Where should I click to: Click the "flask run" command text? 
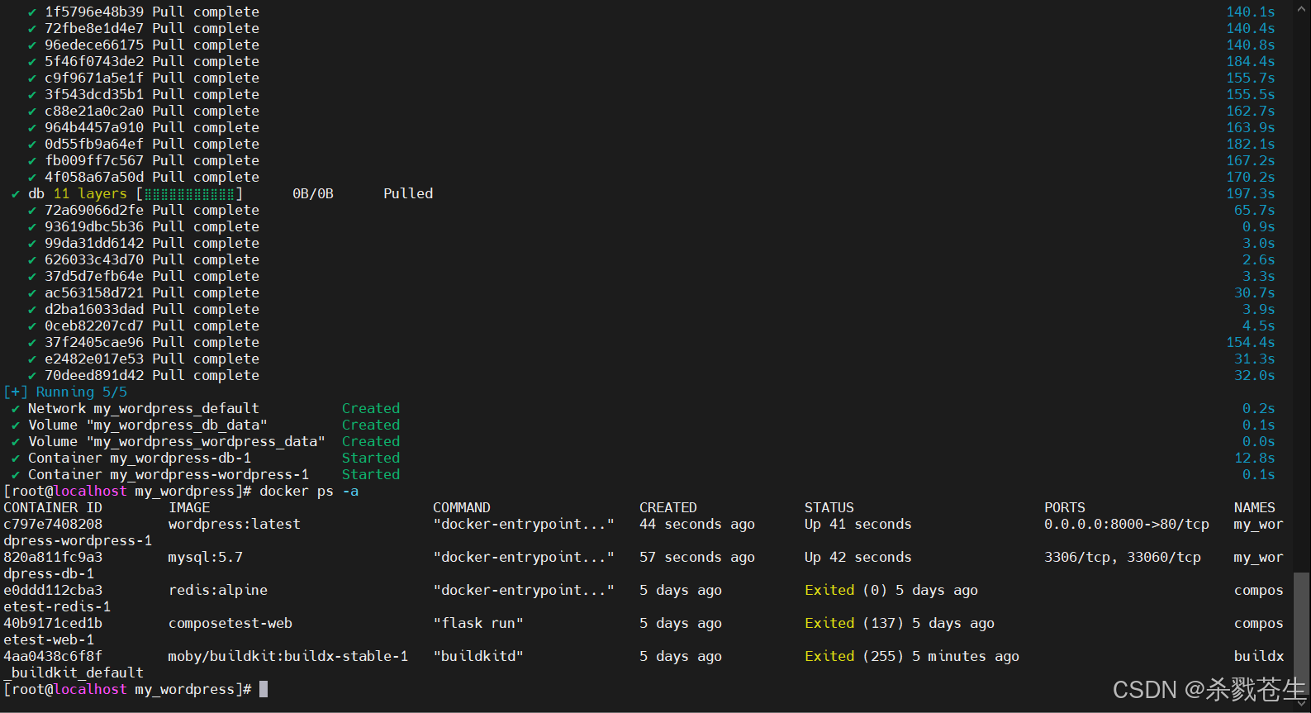point(478,623)
